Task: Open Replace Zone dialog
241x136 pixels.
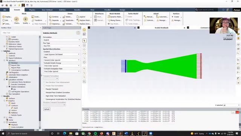Action: coord(84,24)
